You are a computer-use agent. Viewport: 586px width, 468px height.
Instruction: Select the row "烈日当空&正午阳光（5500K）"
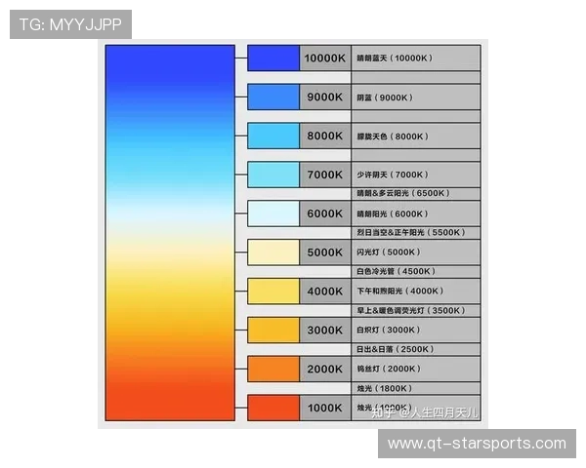416,232
